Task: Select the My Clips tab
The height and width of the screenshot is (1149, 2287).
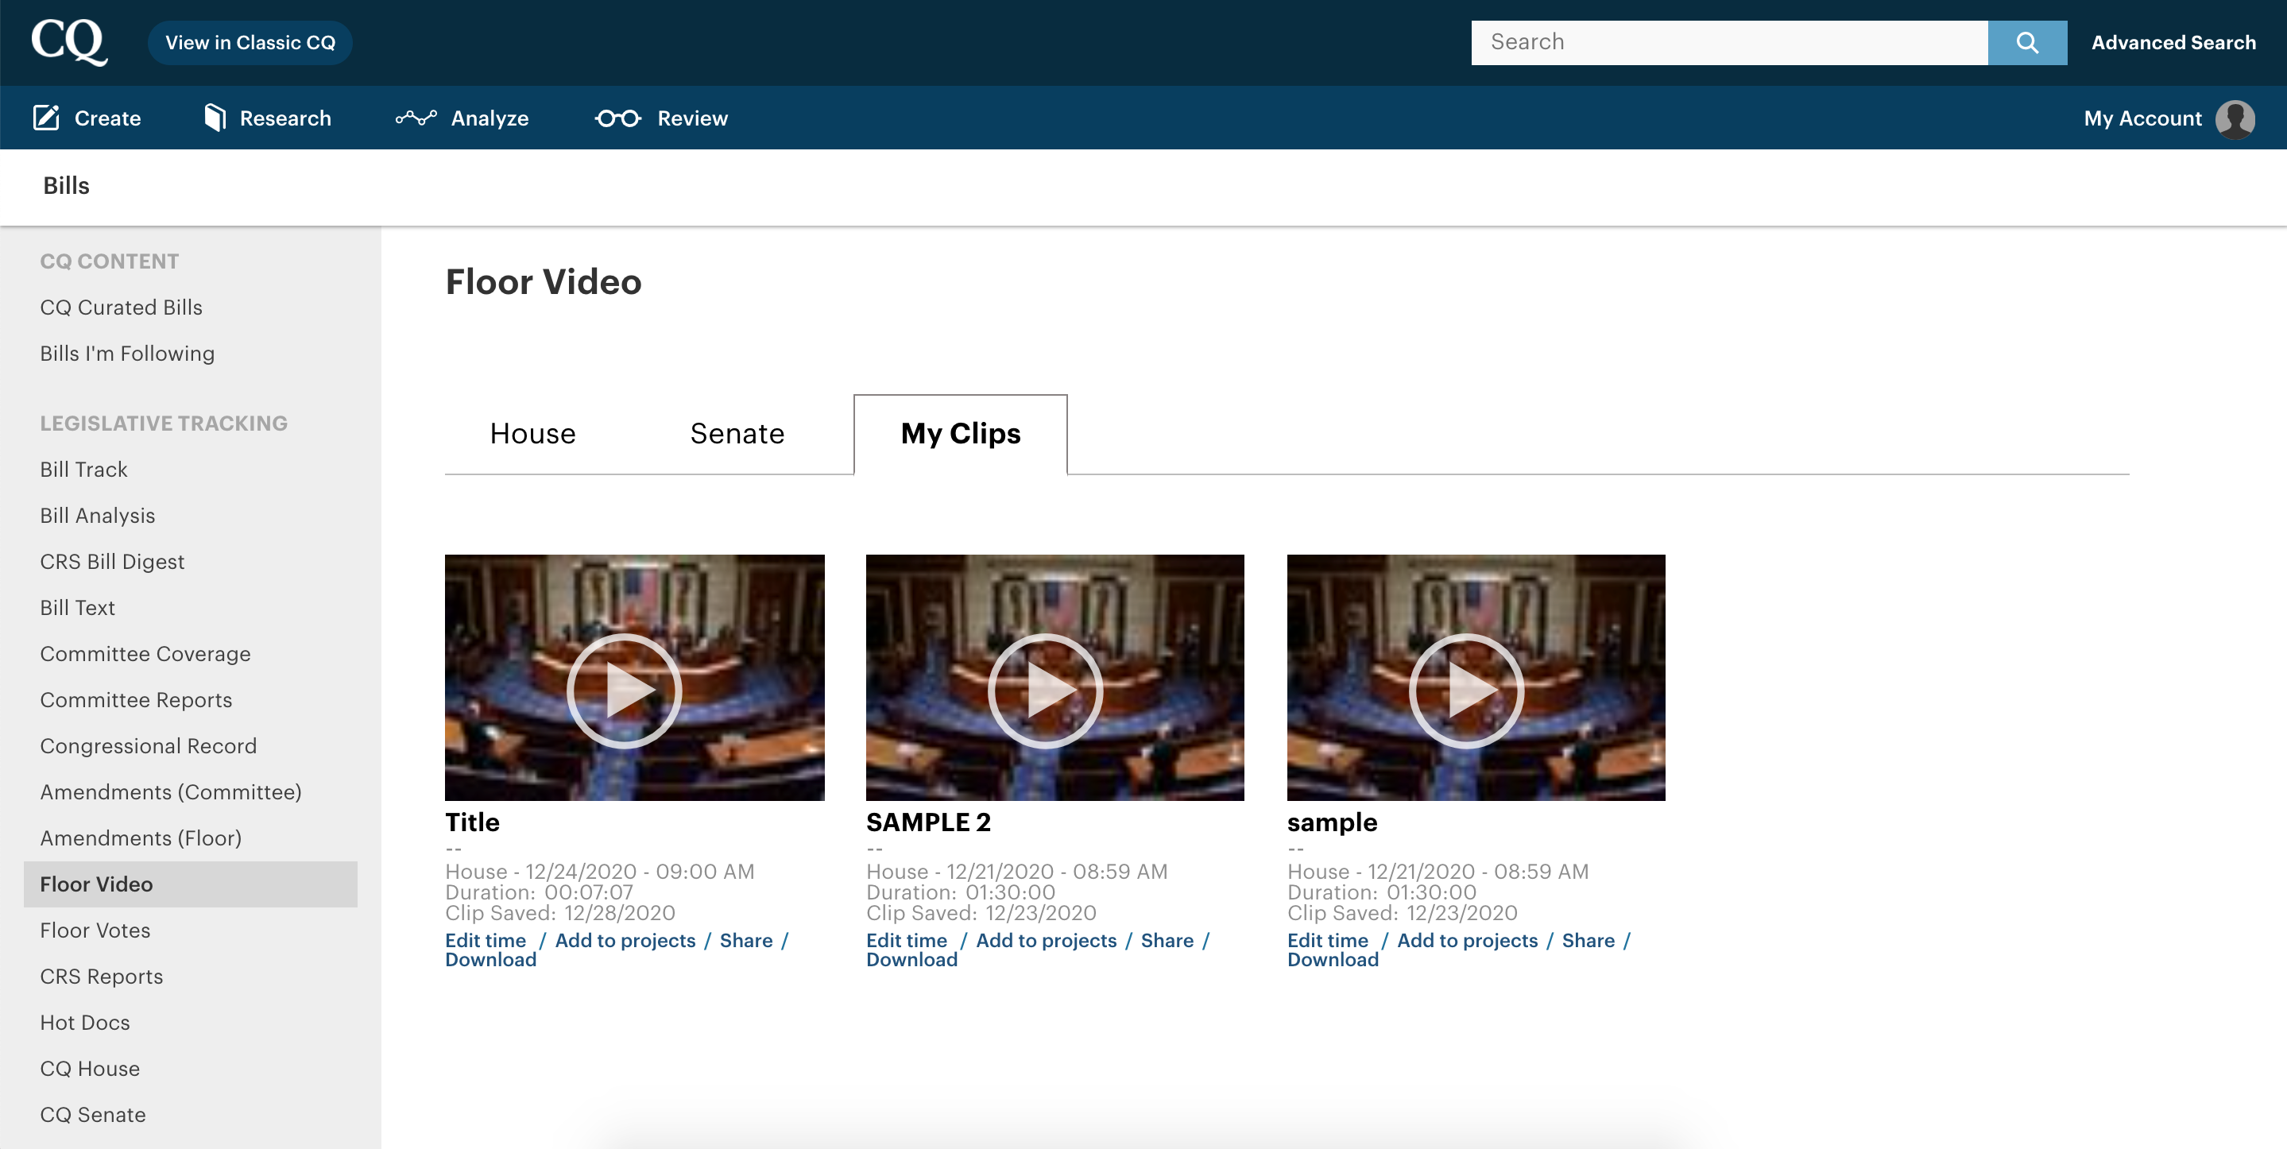Action: point(961,434)
